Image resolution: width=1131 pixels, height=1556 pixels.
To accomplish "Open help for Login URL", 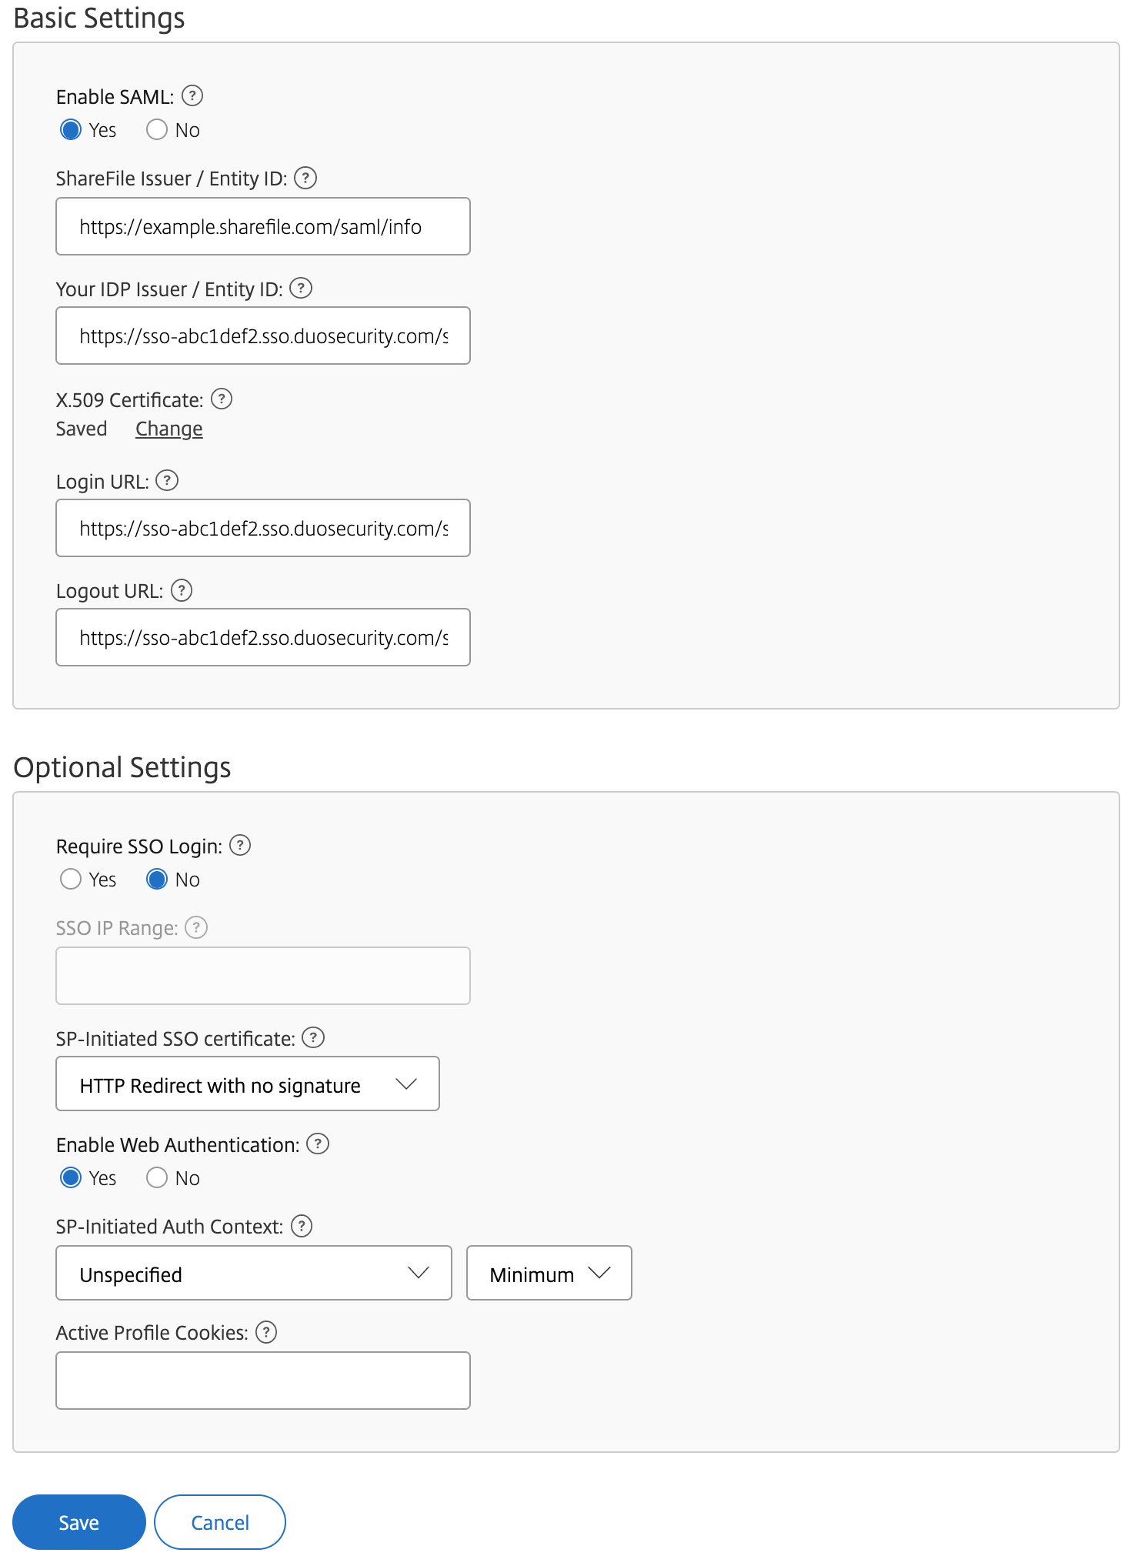I will (168, 480).
